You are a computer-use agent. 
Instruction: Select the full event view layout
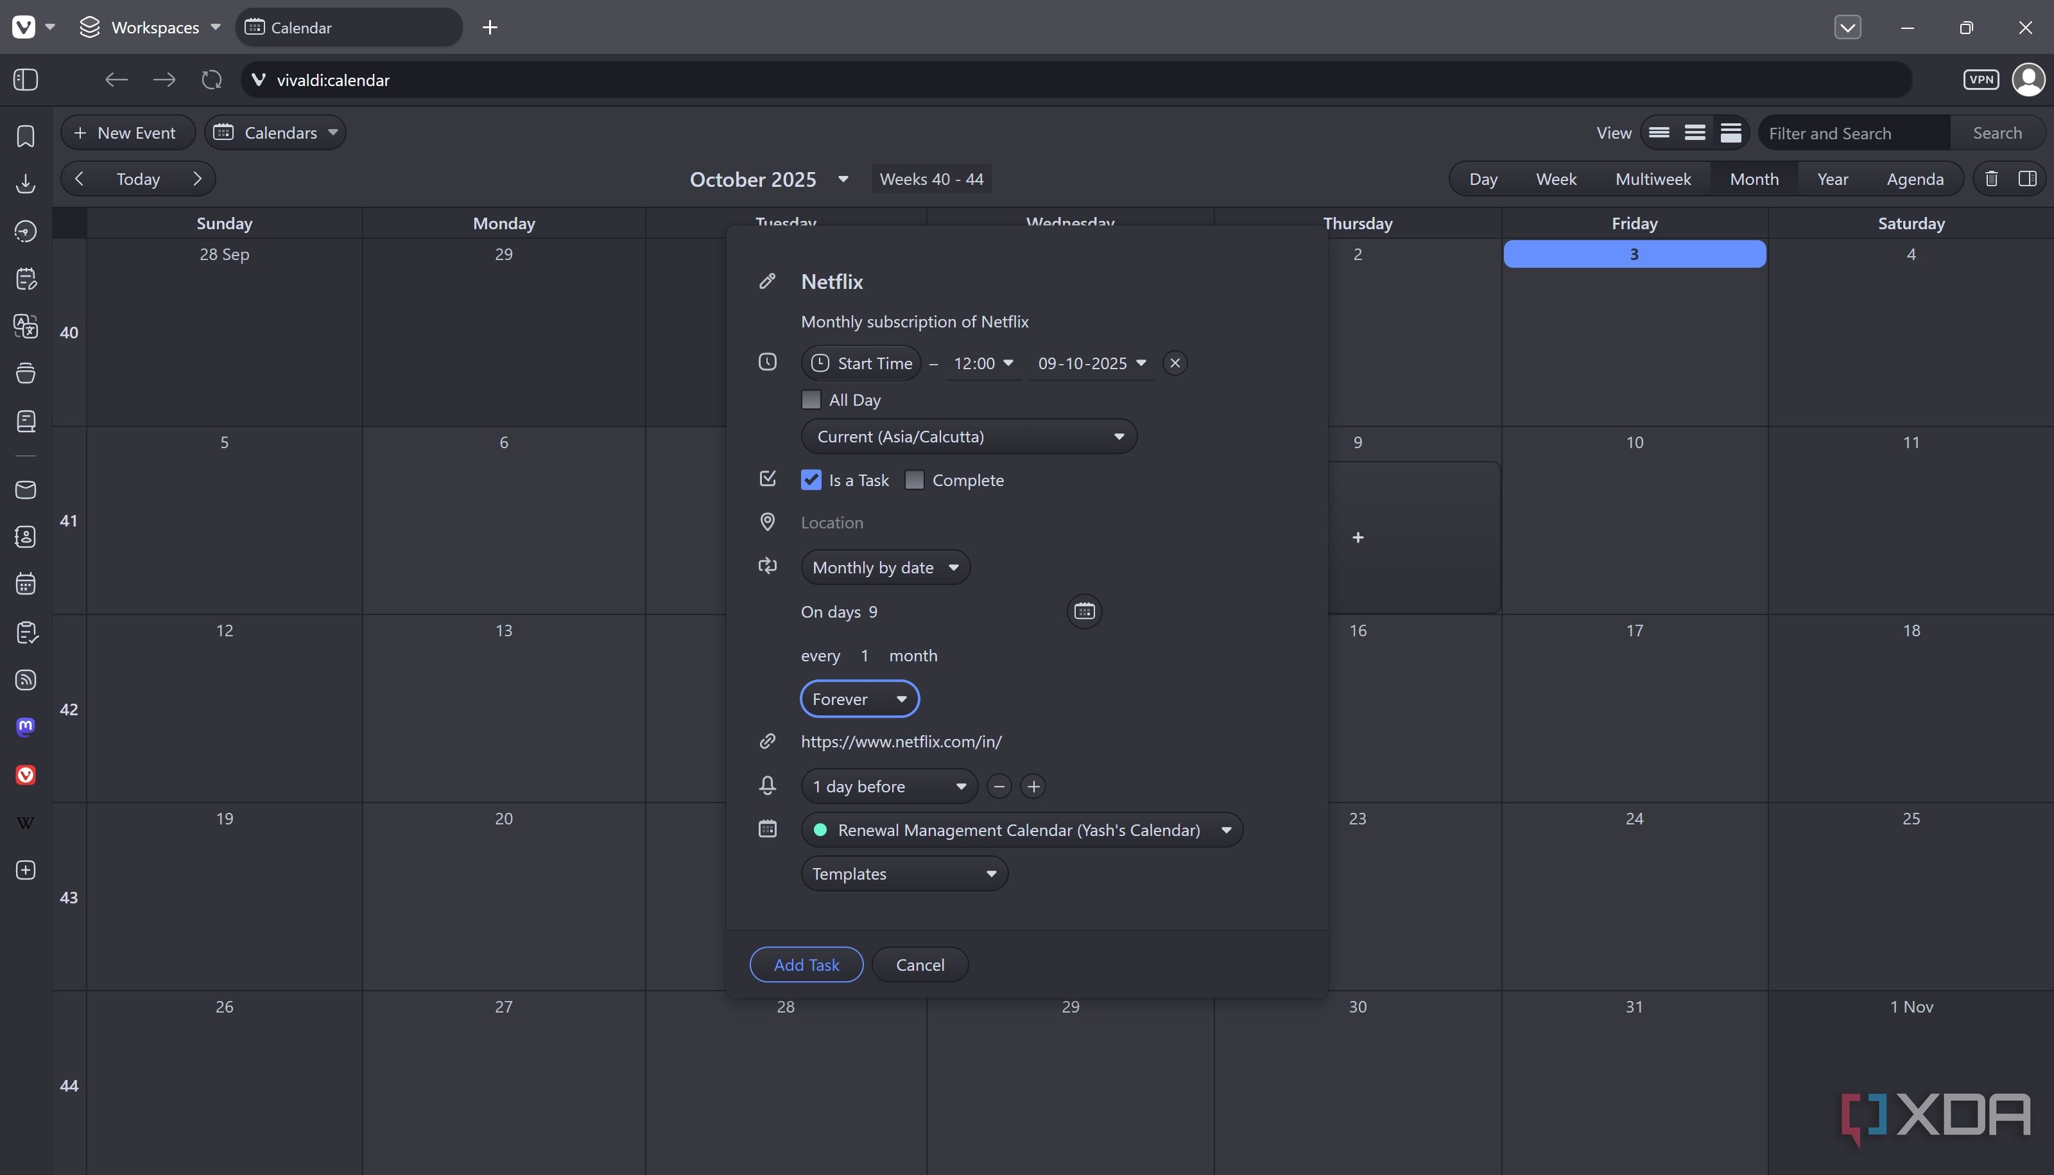point(1730,133)
